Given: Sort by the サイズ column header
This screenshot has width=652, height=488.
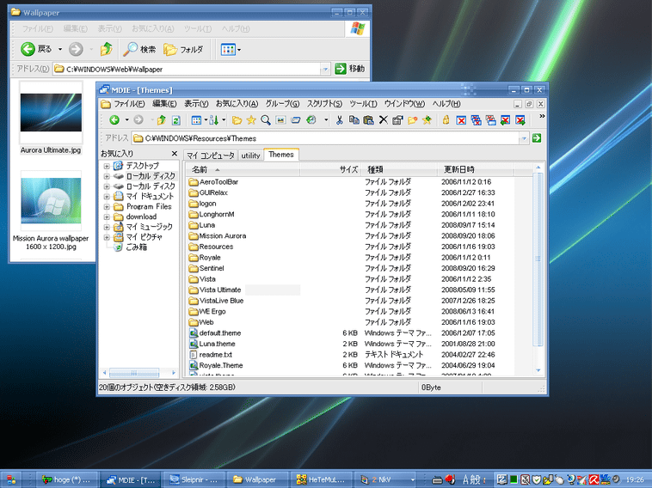Looking at the screenshot, I should click(x=330, y=169).
